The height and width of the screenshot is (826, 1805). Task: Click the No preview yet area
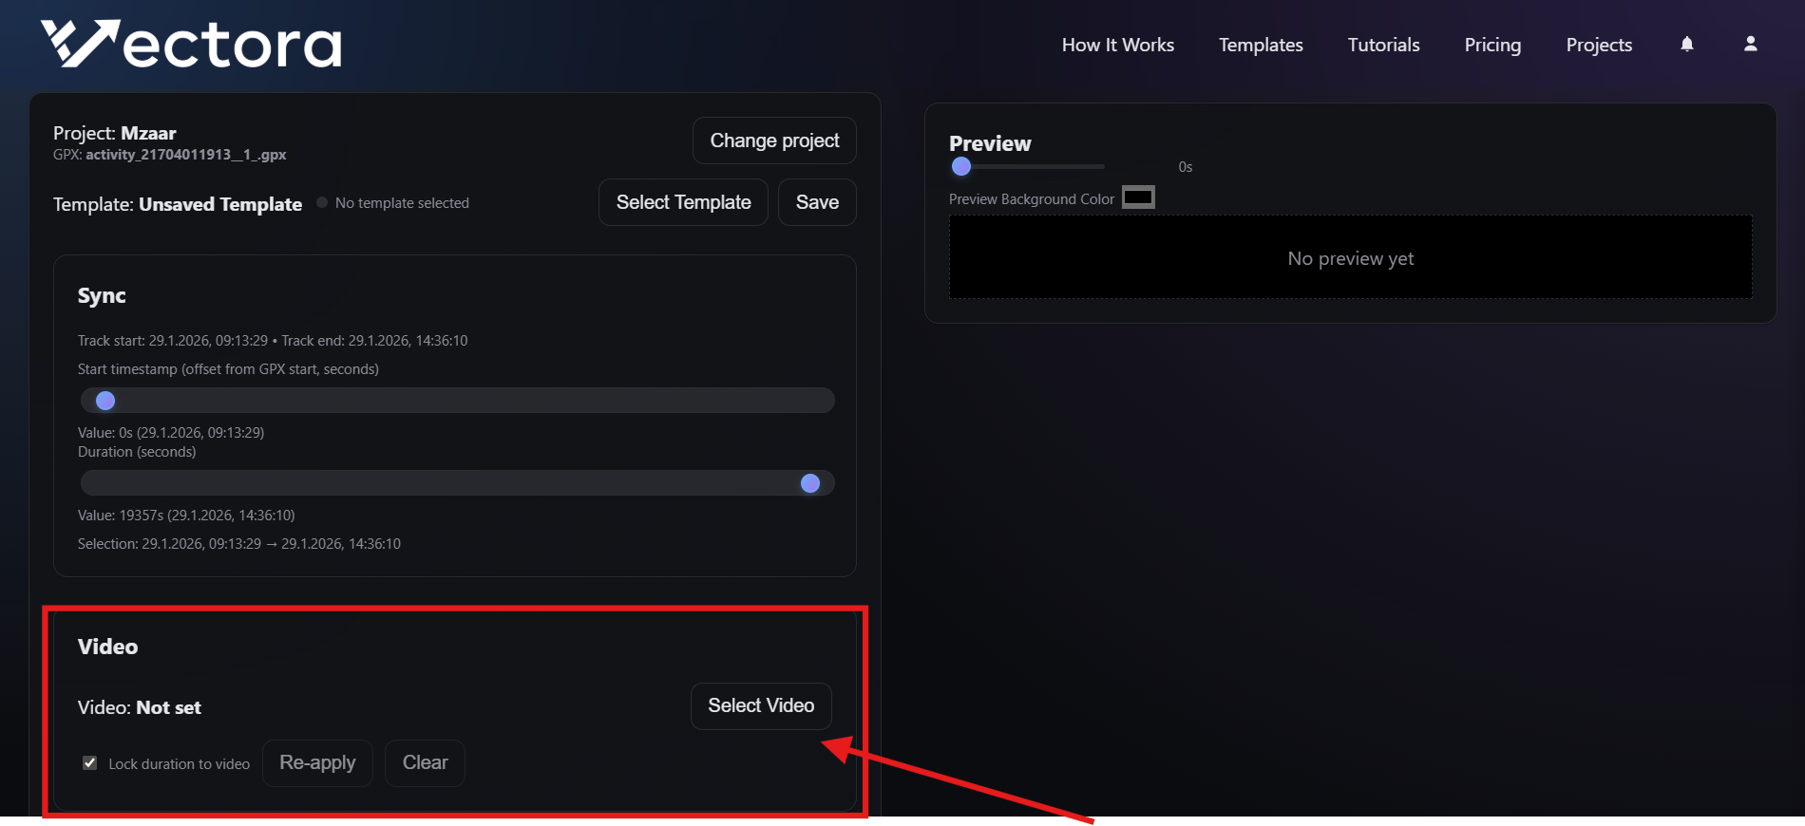(1350, 257)
